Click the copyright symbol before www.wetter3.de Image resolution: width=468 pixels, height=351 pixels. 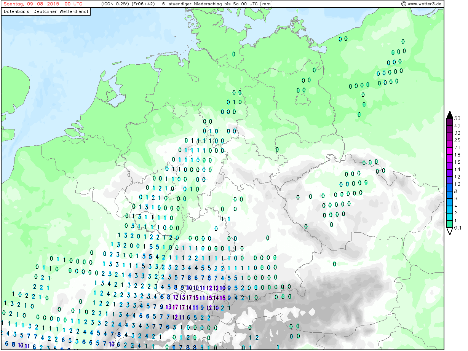click(404, 4)
